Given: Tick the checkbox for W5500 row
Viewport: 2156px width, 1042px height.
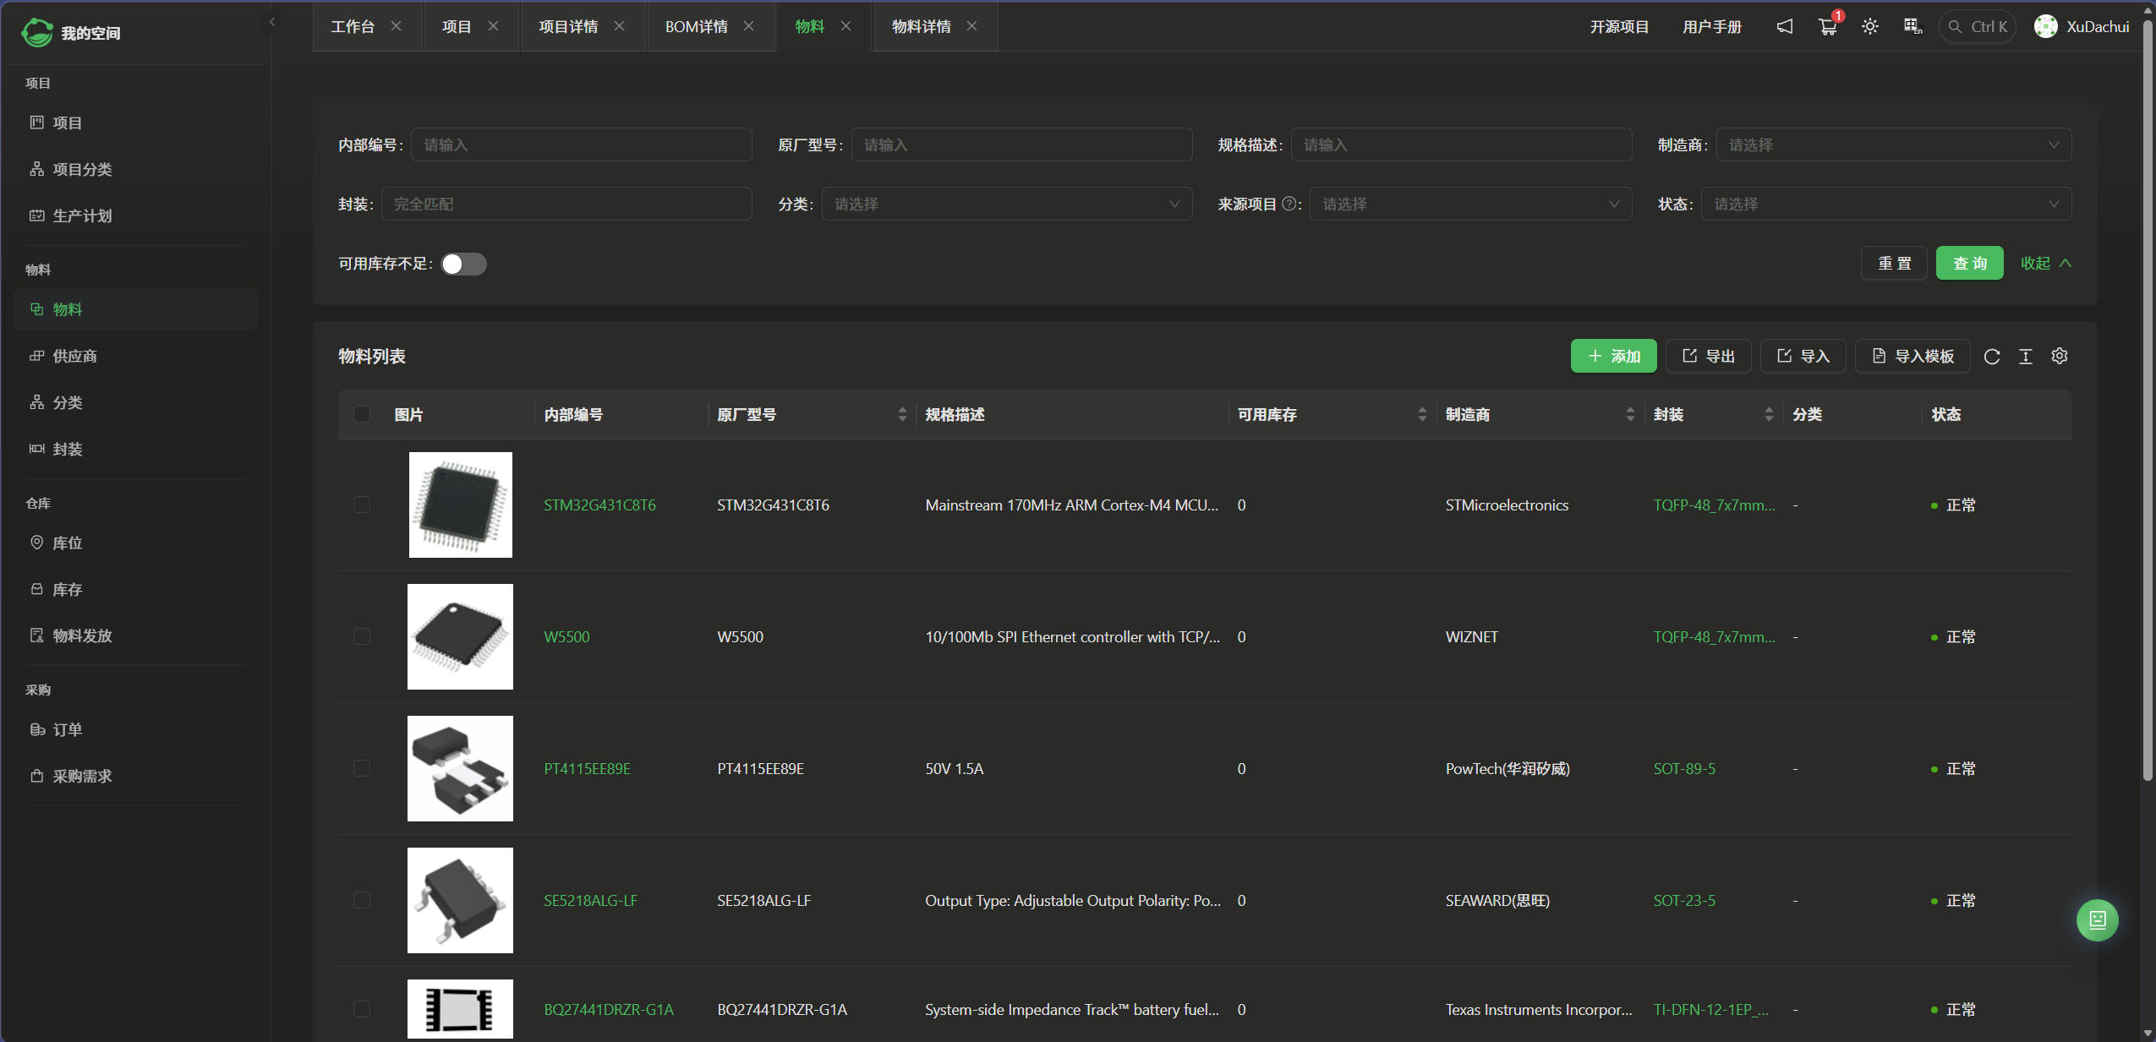Looking at the screenshot, I should [x=362, y=636].
